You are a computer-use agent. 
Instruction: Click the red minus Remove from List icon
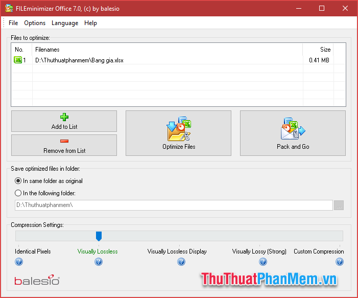pos(64,141)
